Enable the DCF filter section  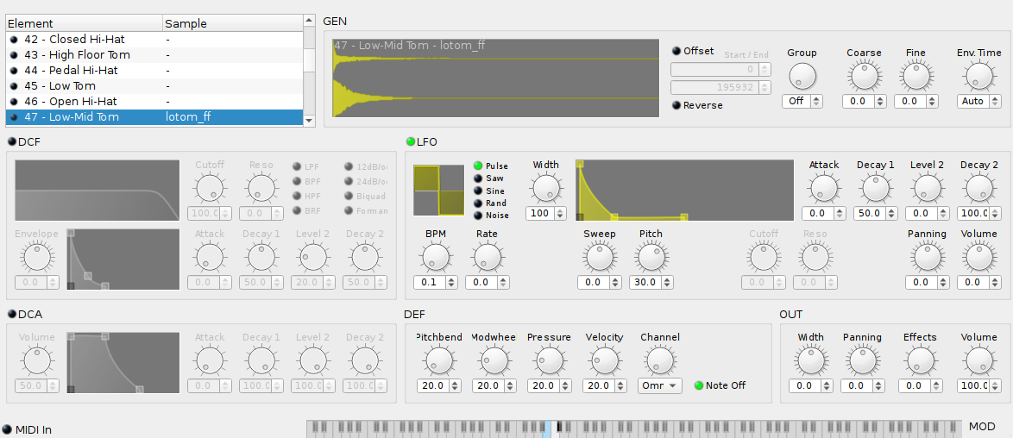tap(12, 141)
